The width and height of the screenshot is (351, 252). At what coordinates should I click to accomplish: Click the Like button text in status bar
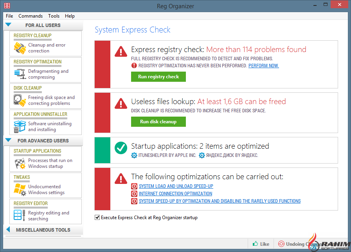tap(265, 244)
